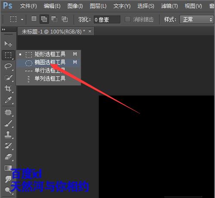The image size is (215, 198).
Task: Select the Crop tool
Action: (x=8, y=89)
